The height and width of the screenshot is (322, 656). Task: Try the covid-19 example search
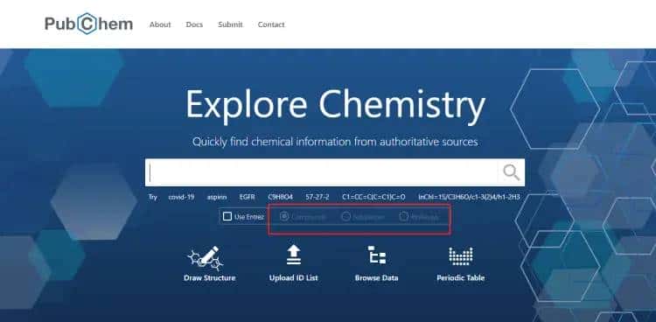click(181, 196)
